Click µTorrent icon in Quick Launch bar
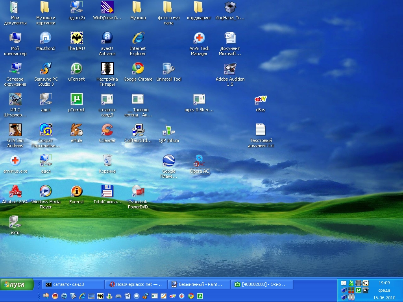The height and width of the screenshot is (302, 403). (200, 296)
